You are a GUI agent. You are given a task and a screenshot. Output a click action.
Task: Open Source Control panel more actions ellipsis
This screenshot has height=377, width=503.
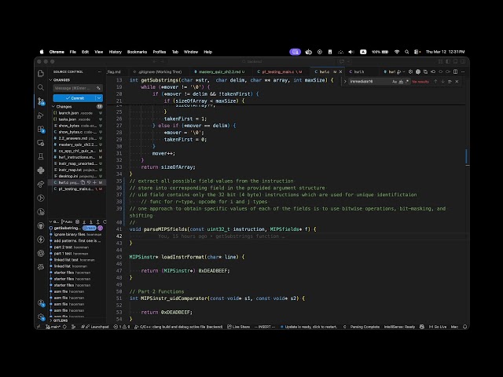100,71
